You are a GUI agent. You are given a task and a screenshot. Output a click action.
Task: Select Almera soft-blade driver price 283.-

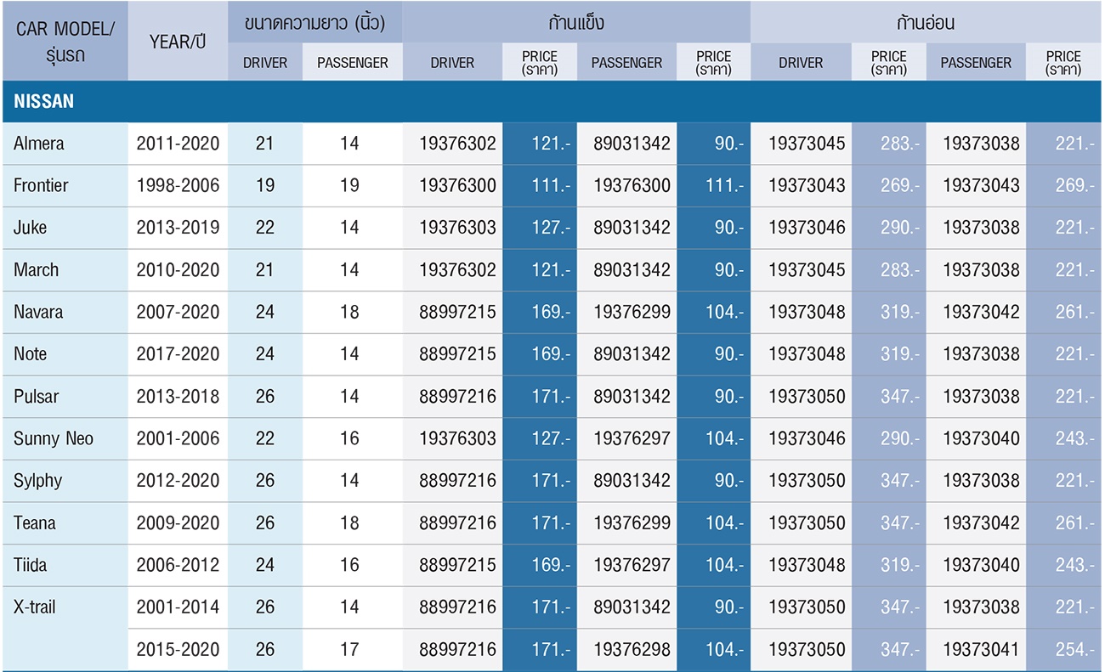click(899, 144)
